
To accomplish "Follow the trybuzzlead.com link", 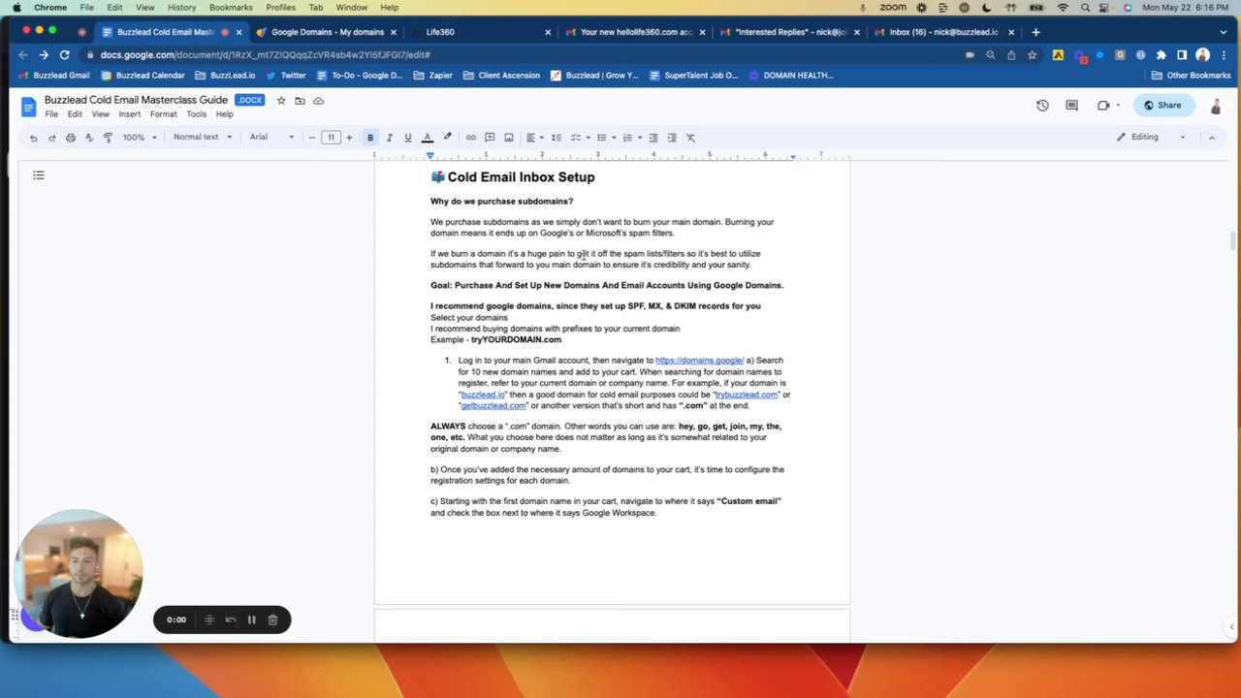I will click(747, 395).
